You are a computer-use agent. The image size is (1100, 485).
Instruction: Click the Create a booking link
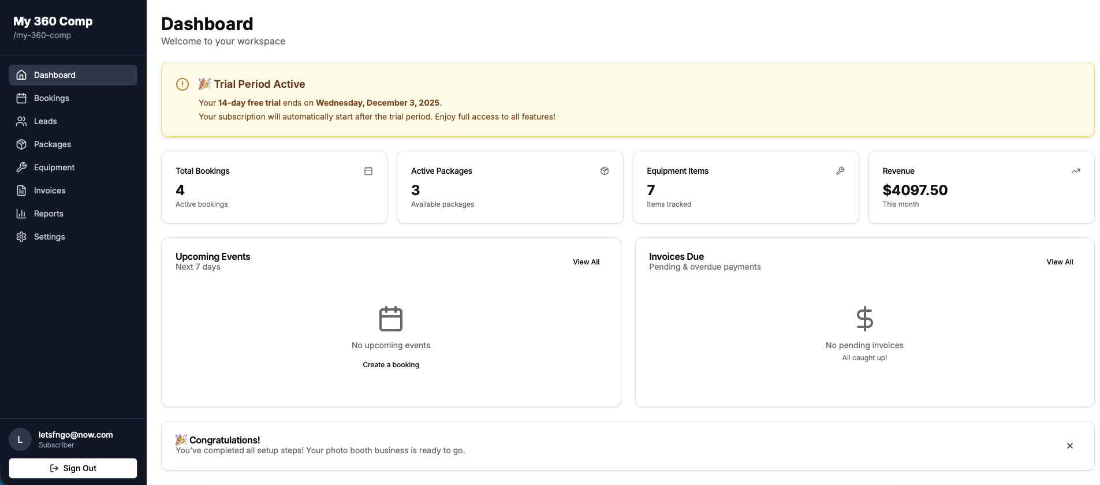[391, 365]
